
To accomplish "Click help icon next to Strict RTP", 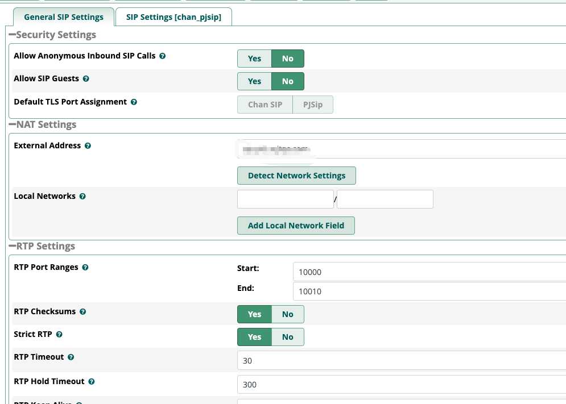I will pyautogui.click(x=60, y=335).
